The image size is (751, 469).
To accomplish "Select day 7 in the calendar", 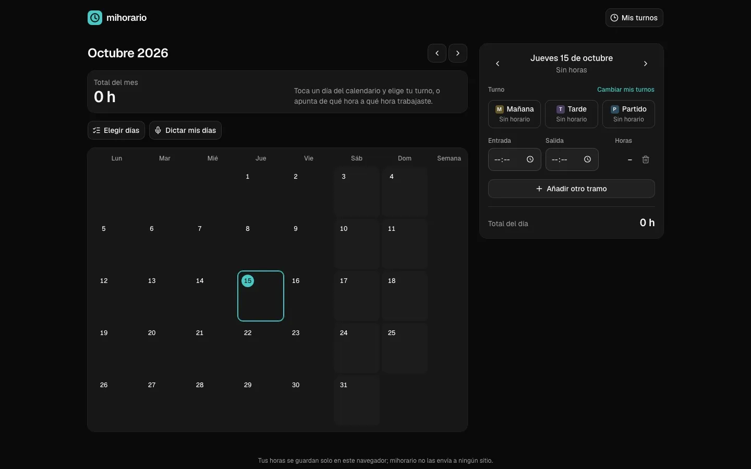I will click(x=213, y=244).
